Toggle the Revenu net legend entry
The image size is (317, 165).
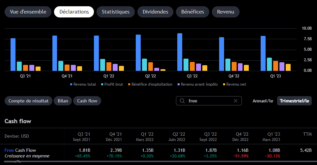(235, 84)
